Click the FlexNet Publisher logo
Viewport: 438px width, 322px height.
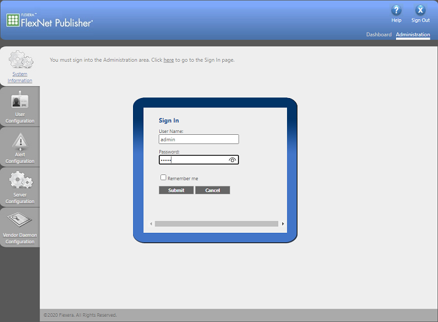coord(50,20)
